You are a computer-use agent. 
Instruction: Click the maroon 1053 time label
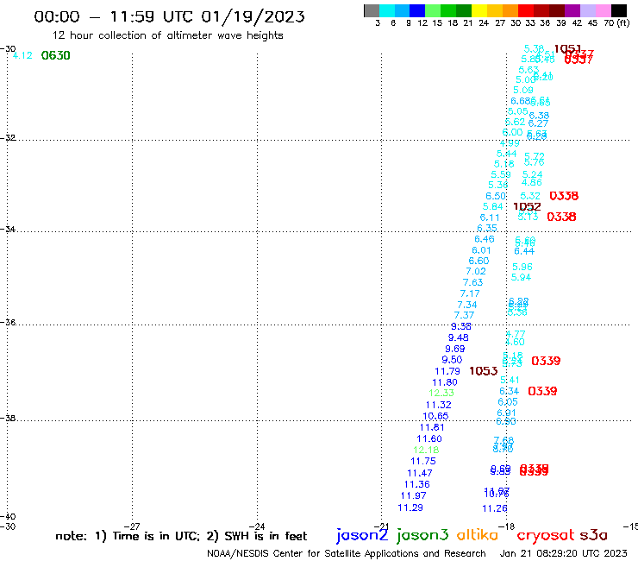(x=484, y=371)
